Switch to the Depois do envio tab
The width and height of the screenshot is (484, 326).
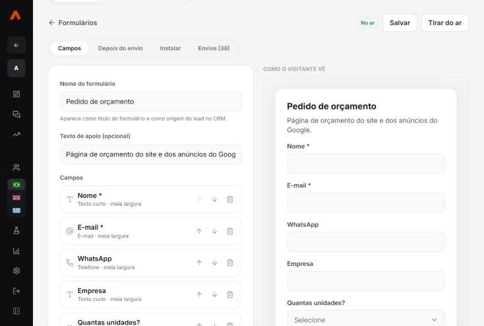click(x=121, y=48)
